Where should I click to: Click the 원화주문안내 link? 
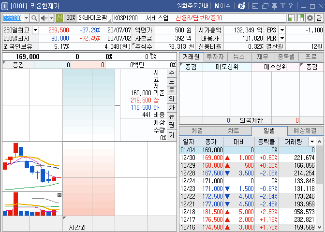coord(192,6)
